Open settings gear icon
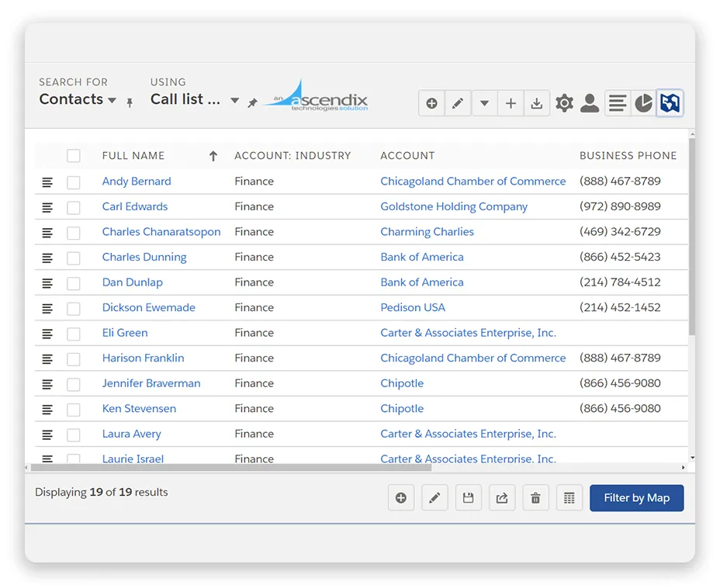 pos(564,103)
